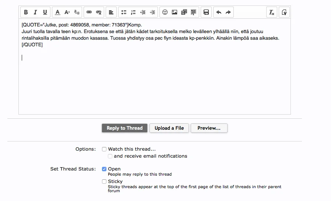Open the font size dropdown
331x201 pixels.
[67, 12]
